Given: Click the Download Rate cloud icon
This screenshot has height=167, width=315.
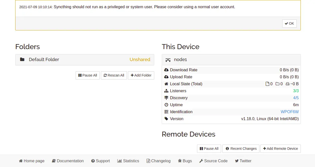Looking at the screenshot, I should [166, 70].
